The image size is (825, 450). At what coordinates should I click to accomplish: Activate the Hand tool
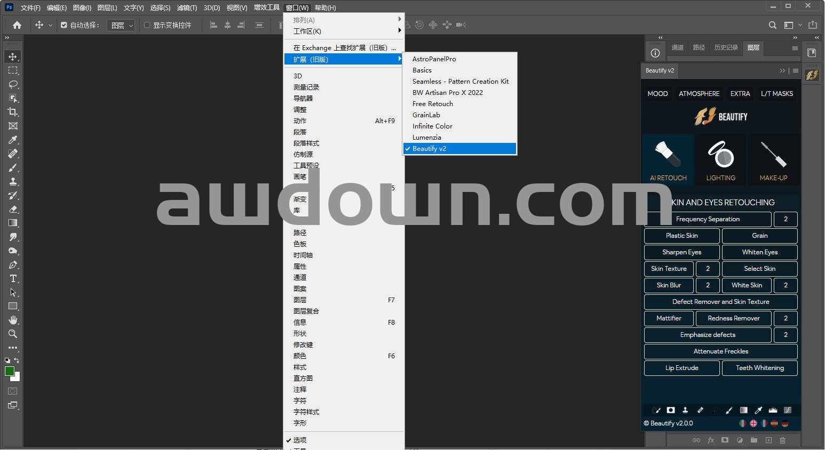coord(13,320)
